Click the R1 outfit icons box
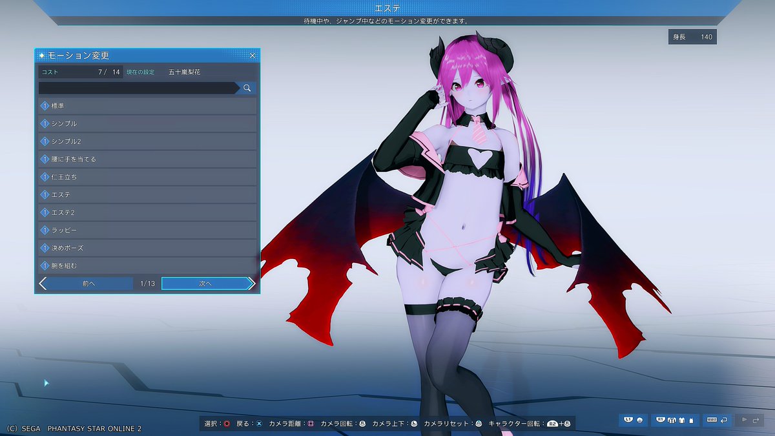This screenshot has width=775, height=436. click(674, 420)
